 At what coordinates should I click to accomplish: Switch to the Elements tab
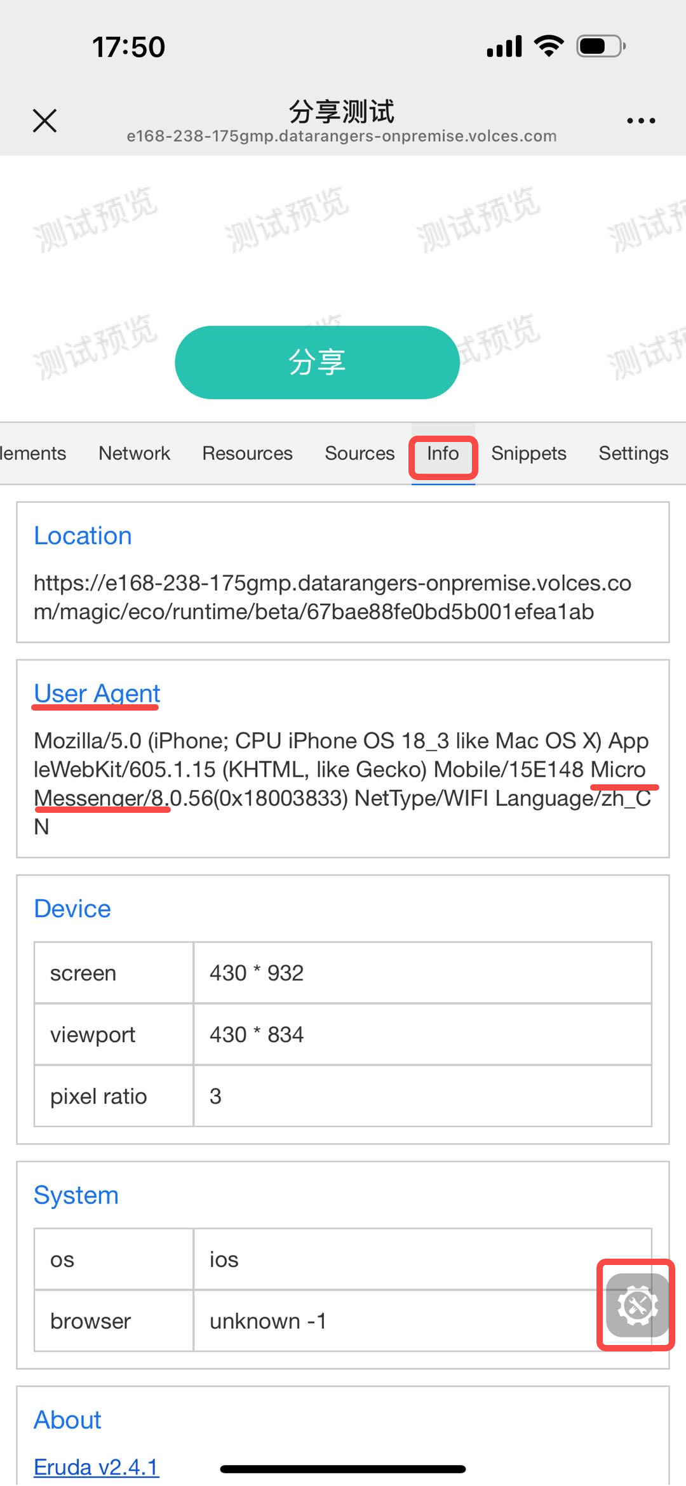point(33,453)
